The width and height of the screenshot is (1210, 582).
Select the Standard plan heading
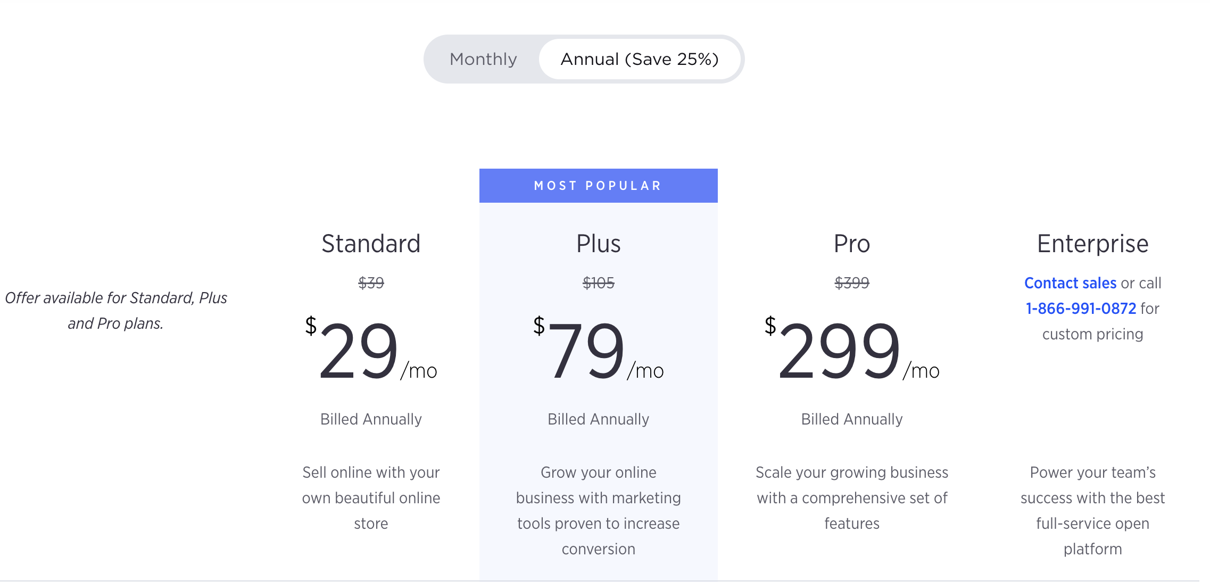[371, 244]
